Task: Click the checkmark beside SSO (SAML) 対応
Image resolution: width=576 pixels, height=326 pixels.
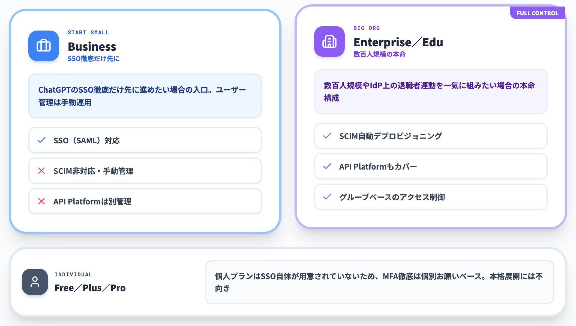Action: tap(41, 140)
